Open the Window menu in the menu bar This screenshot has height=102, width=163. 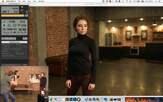point(41,1)
